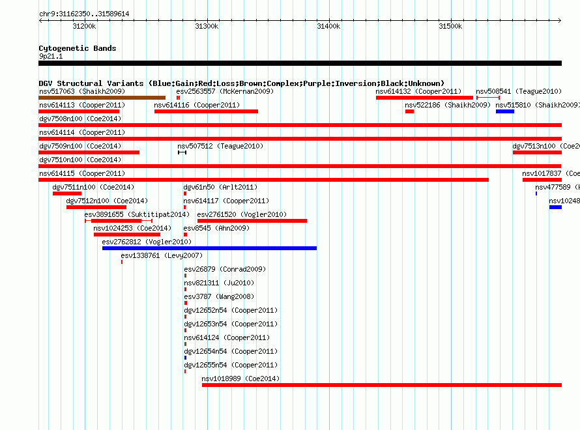Screen dimensions: 580x430
Task: Click the nsv477589 variant label
Action: point(557,187)
